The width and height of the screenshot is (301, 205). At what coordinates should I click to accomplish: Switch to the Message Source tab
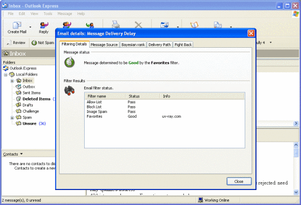pos(104,44)
